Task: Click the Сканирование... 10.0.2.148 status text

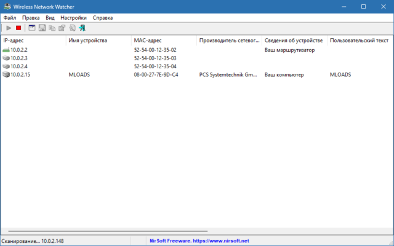Action: point(33,241)
